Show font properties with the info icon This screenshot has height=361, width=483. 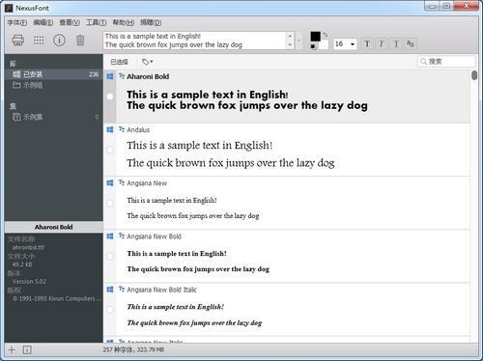[59, 41]
